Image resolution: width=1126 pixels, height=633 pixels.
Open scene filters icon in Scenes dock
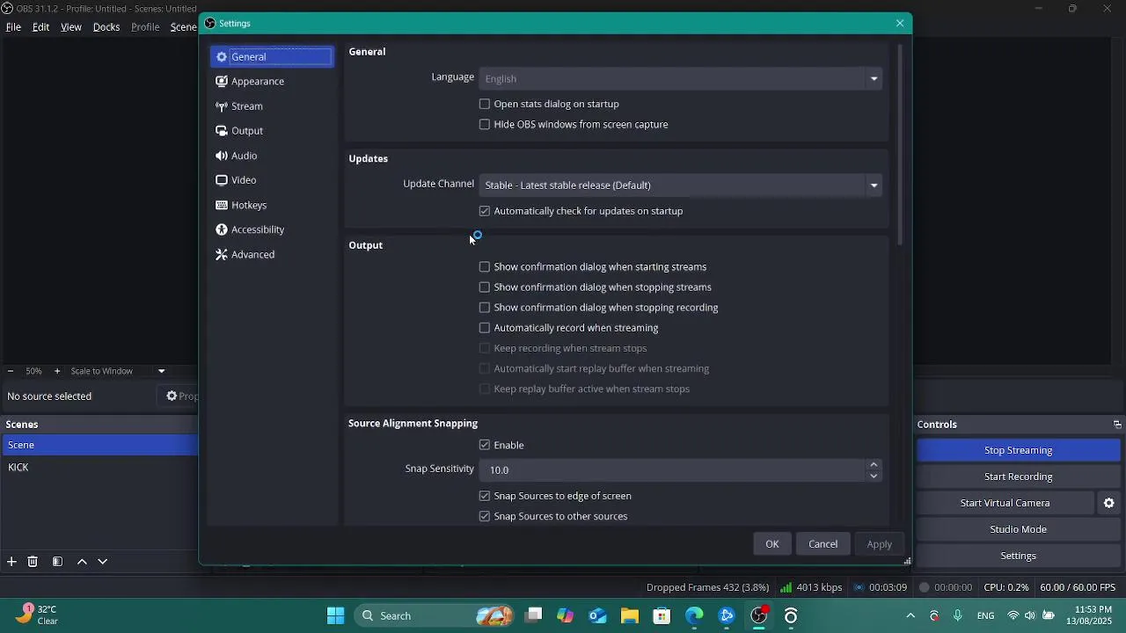pos(57,561)
